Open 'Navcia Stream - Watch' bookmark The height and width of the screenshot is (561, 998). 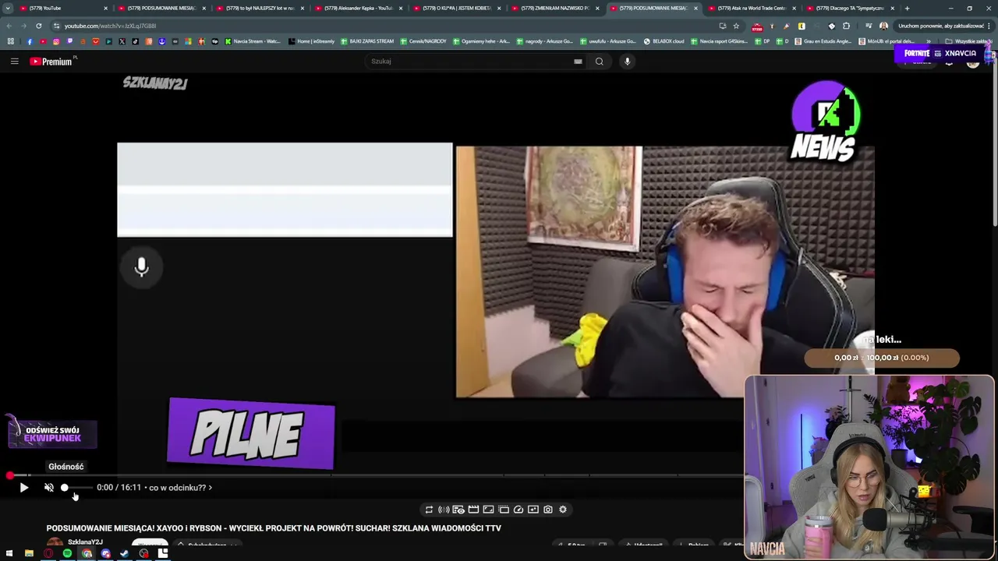pos(253,41)
